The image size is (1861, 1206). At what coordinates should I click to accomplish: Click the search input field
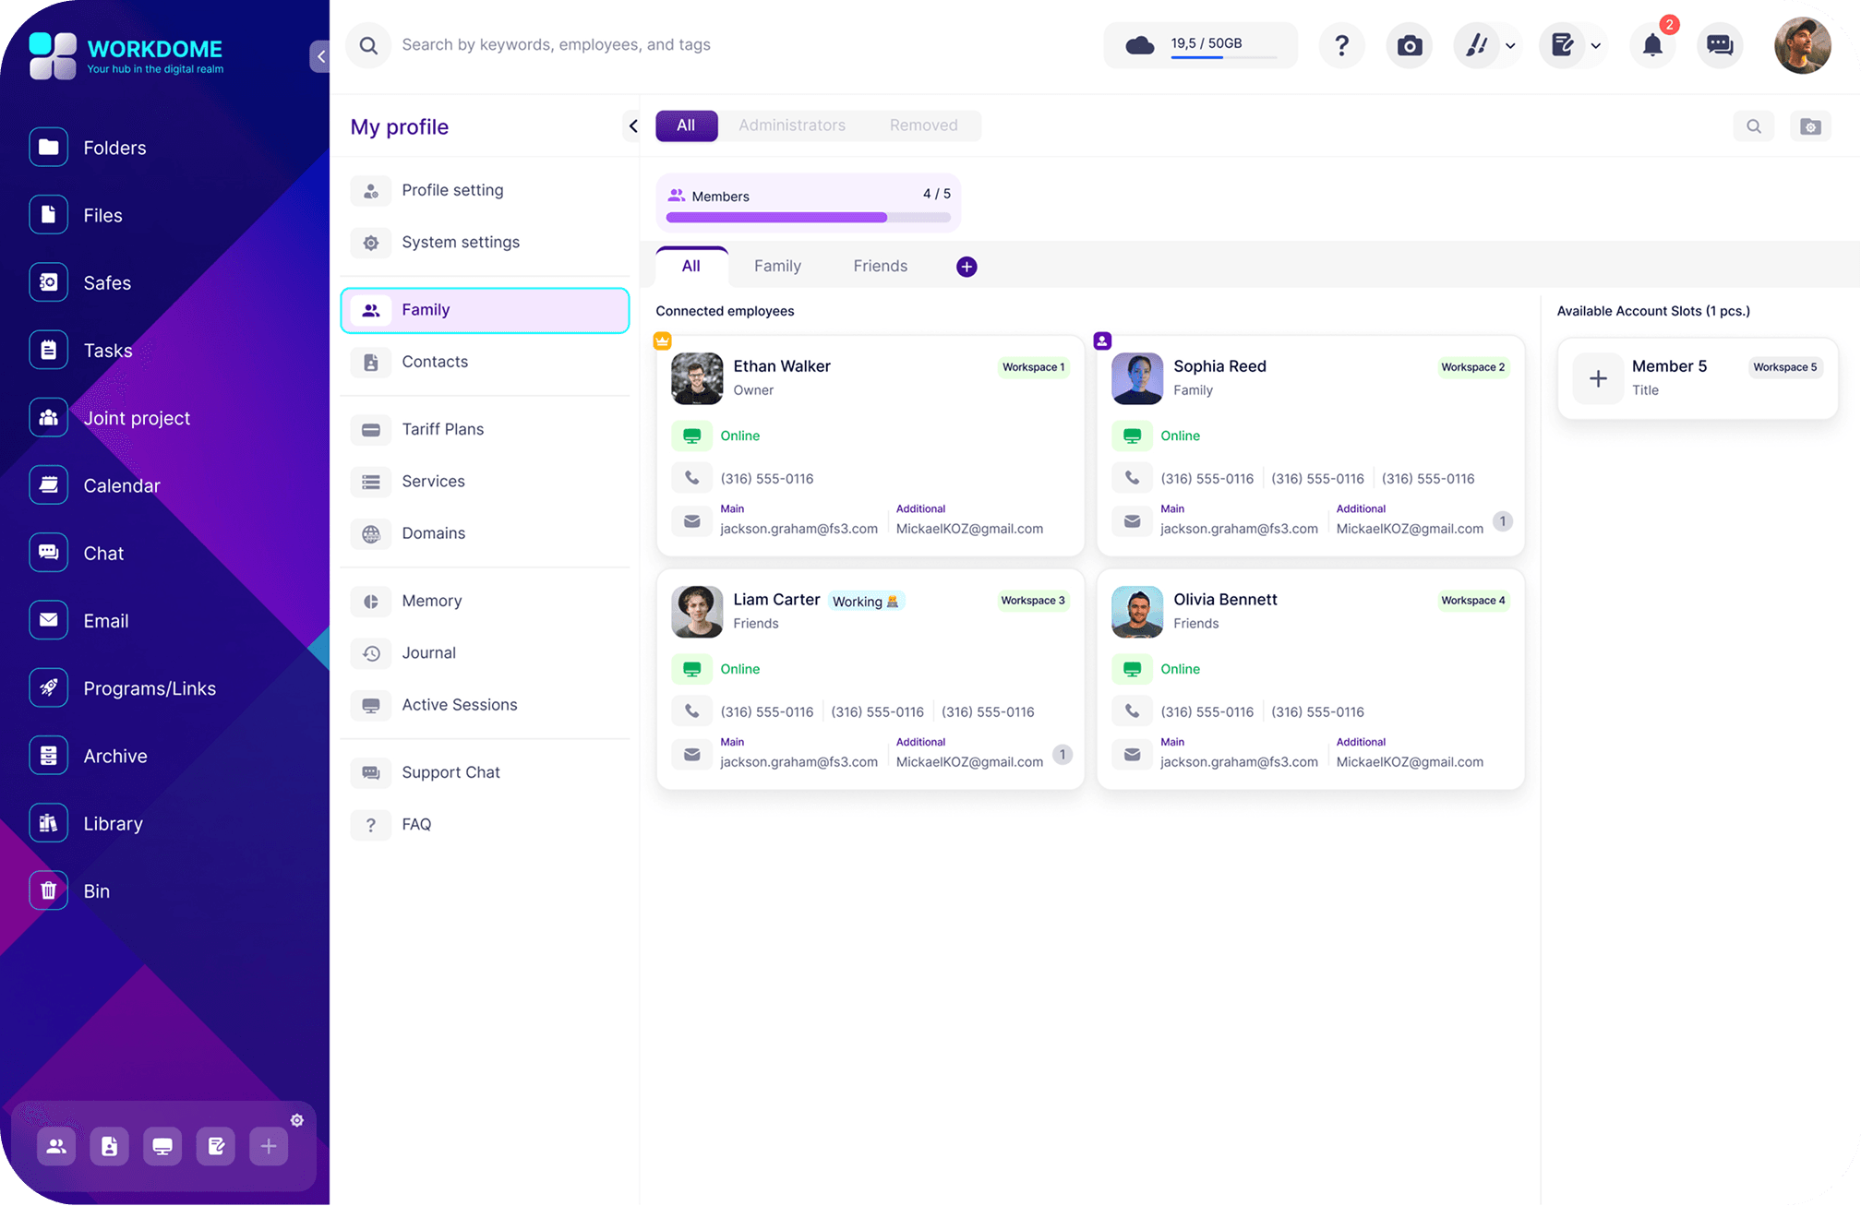click(556, 45)
